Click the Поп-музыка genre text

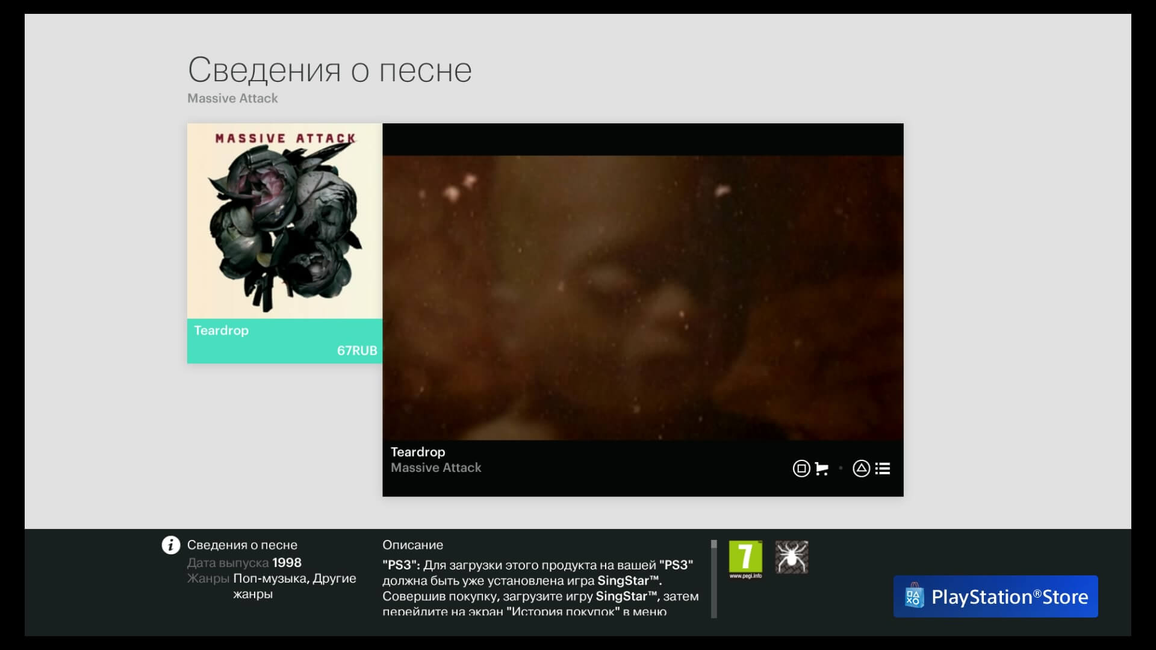270,578
